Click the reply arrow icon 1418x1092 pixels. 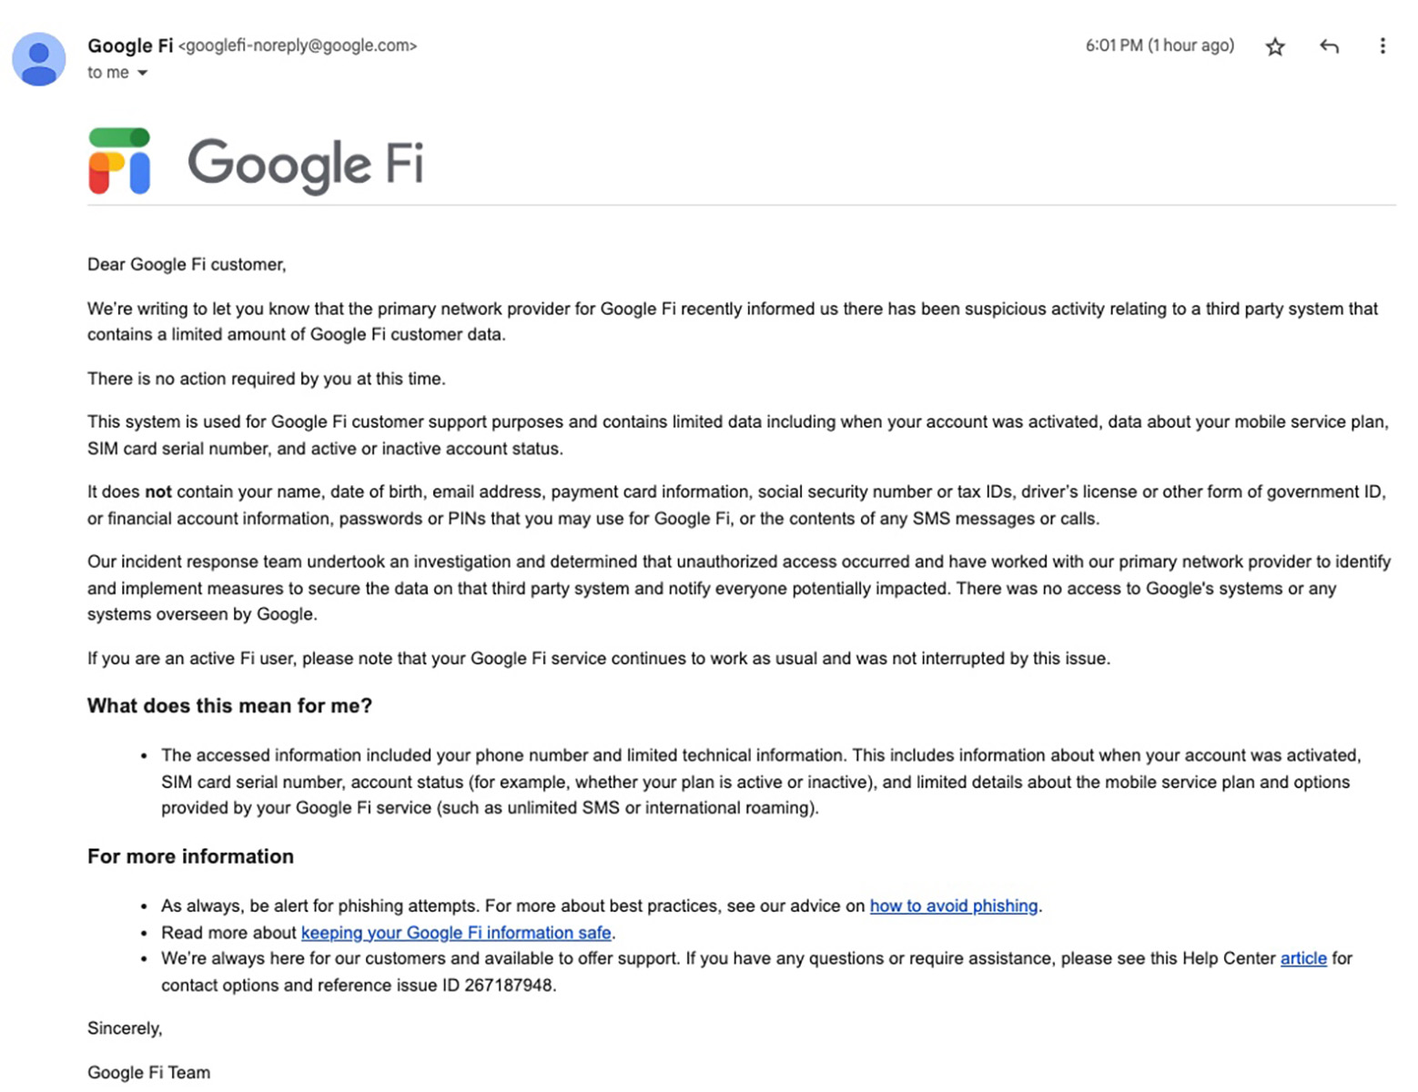(x=1329, y=46)
